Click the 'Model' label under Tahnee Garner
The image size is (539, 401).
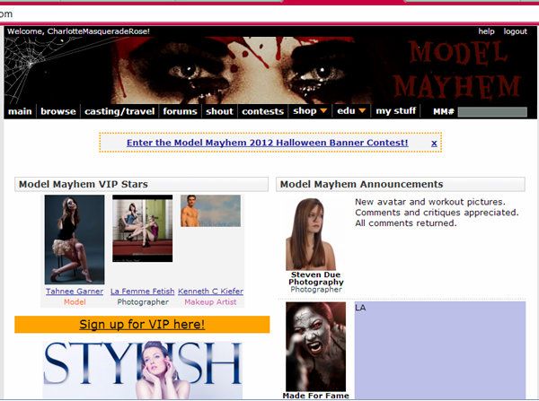(75, 302)
